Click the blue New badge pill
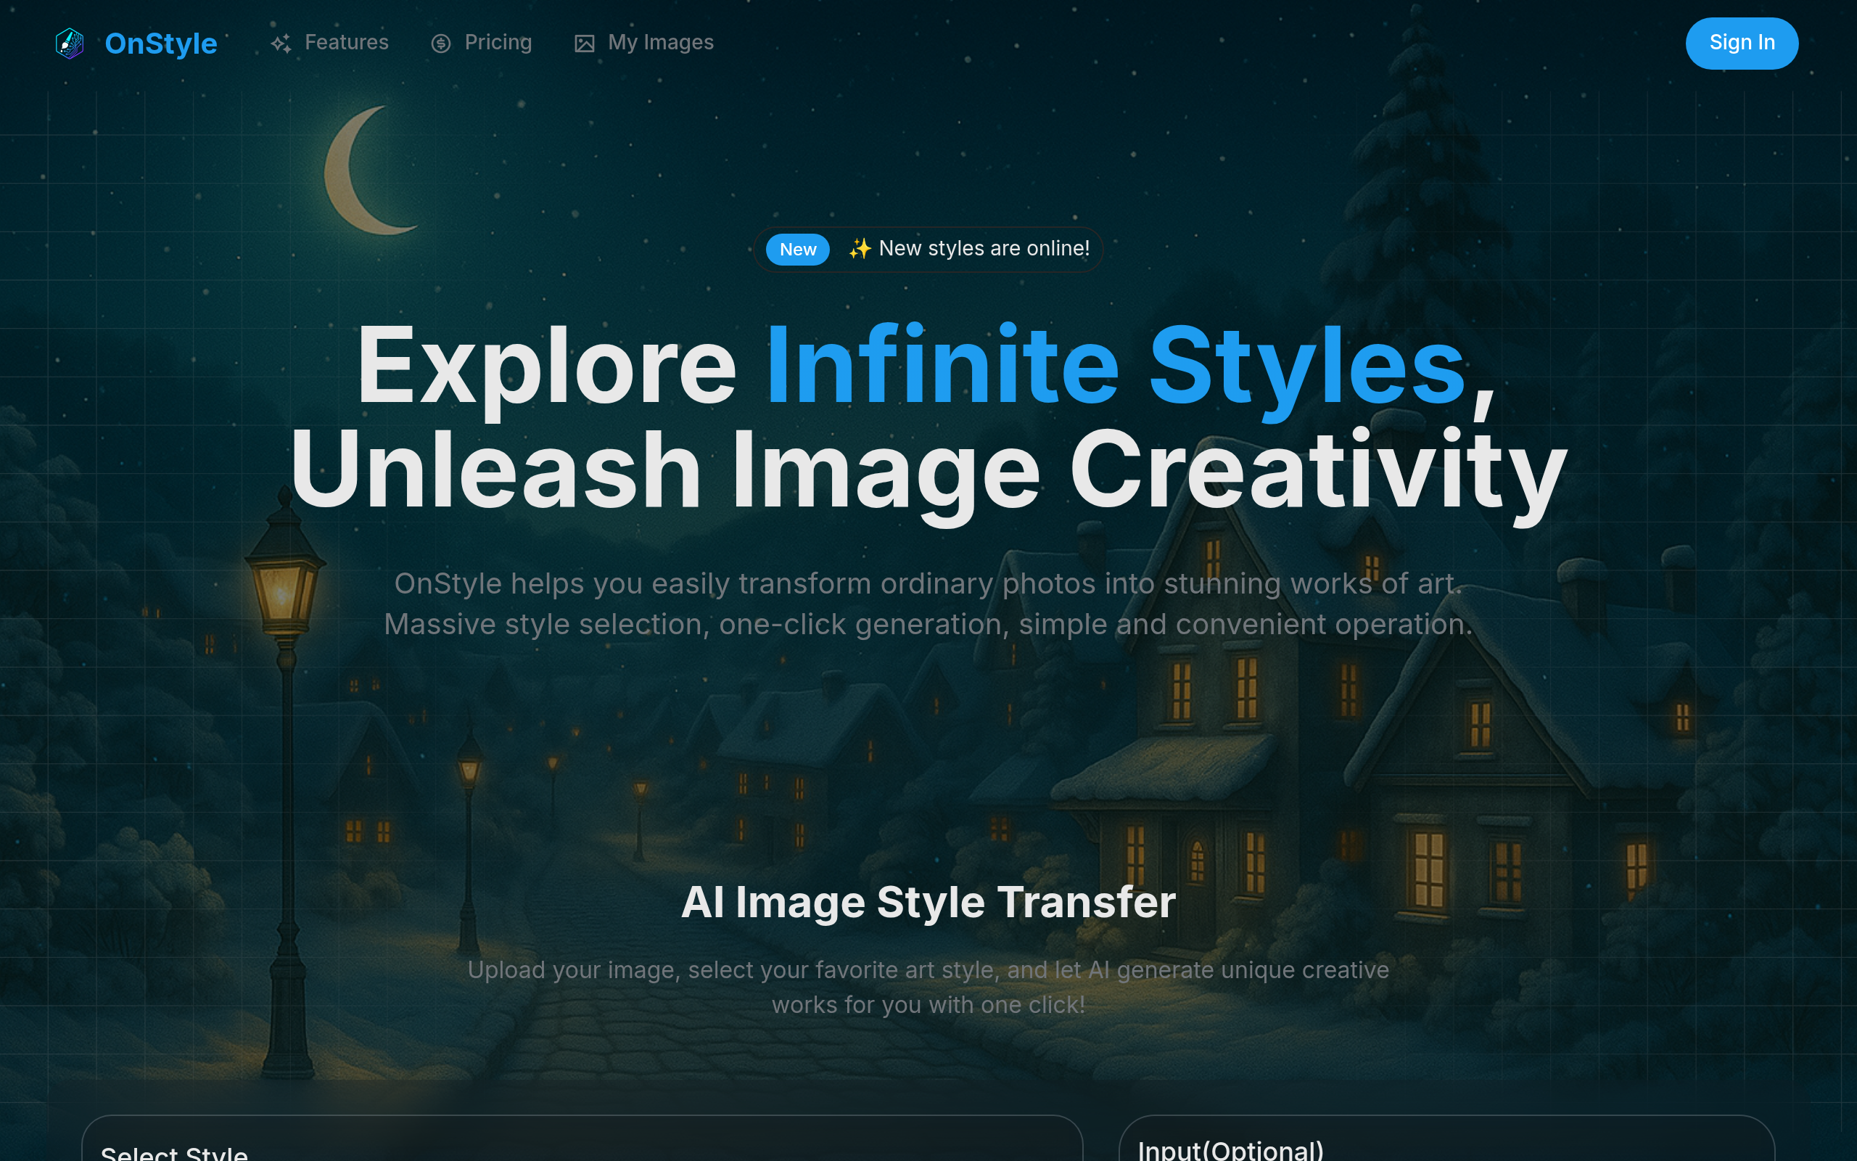Viewport: 1857px width, 1161px height. pos(797,250)
